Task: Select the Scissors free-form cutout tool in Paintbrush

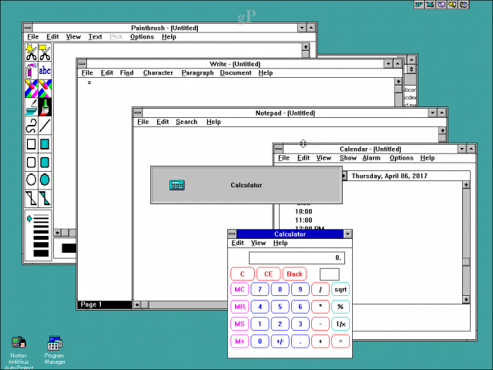Action: pyautogui.click(x=32, y=52)
